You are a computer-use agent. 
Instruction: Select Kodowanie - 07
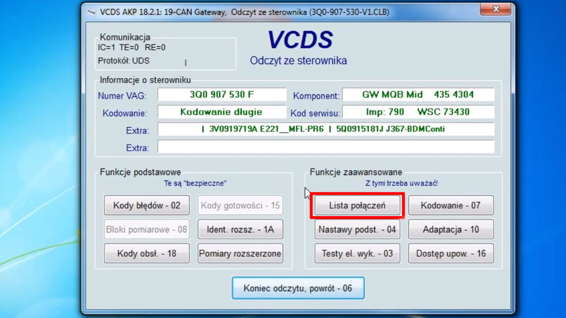pyautogui.click(x=451, y=205)
